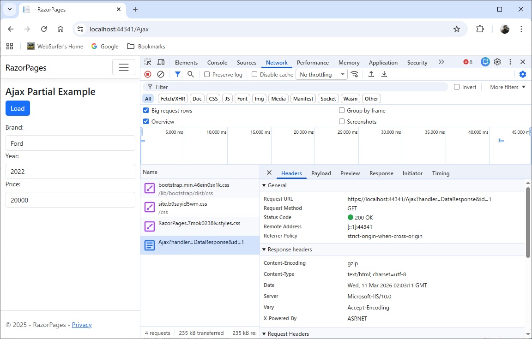Open the Privacy link in footer

pyautogui.click(x=82, y=325)
